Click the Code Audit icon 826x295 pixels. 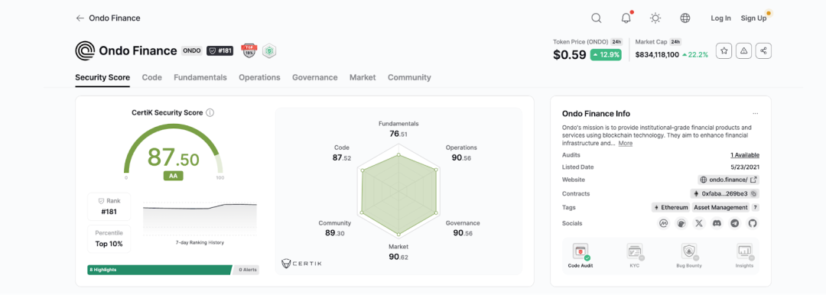(x=580, y=251)
